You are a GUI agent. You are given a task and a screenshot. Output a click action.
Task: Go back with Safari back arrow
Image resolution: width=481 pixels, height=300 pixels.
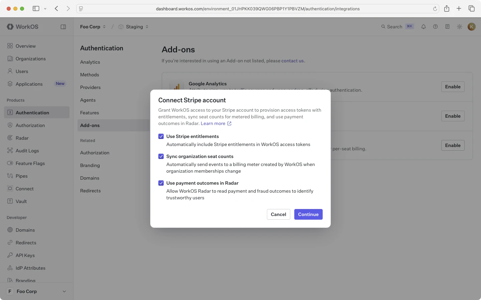coord(56,9)
